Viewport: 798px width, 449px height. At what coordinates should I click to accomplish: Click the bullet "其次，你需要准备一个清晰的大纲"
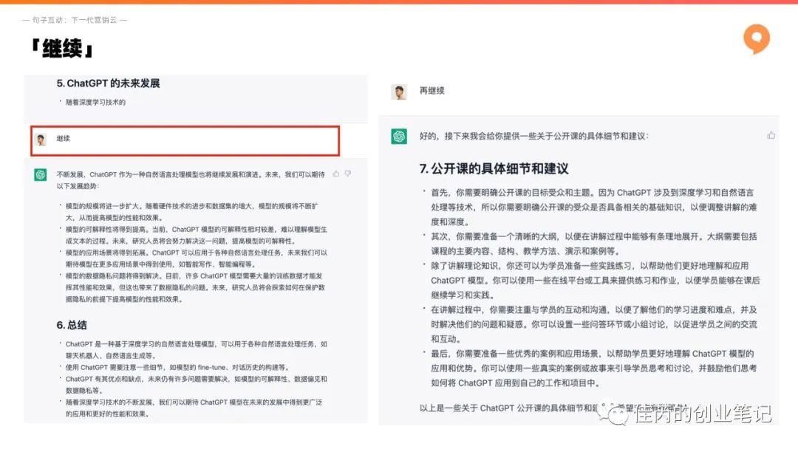pyautogui.click(x=594, y=244)
